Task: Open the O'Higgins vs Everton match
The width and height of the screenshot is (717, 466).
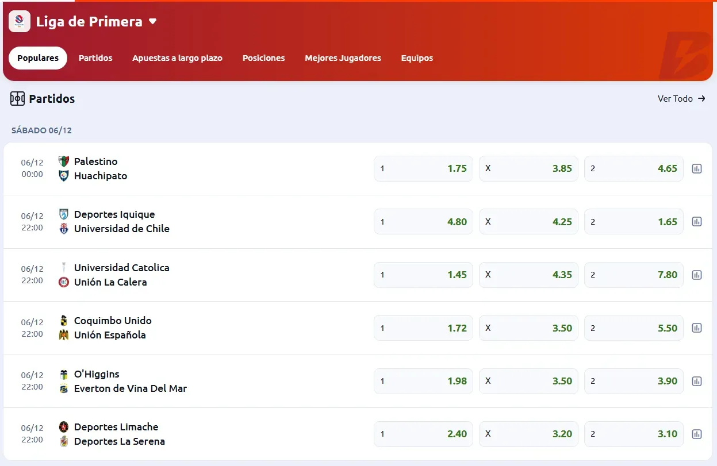Action: [130, 381]
